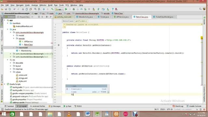The width and height of the screenshot is (208, 117).
Task: Collapse the remote package
Action: [x=14, y=39]
